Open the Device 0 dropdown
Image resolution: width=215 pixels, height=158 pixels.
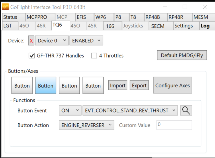pyautogui.click(x=52, y=41)
